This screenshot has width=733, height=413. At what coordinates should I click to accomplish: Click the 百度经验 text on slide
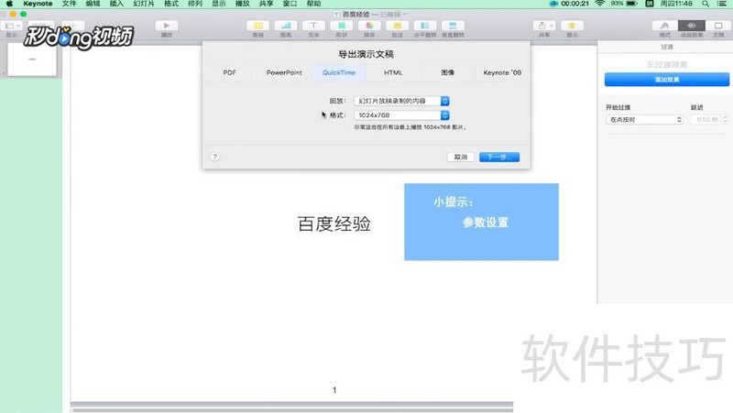click(x=334, y=224)
